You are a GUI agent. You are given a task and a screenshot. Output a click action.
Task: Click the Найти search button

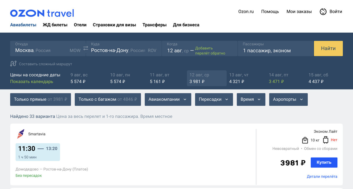pos(328,48)
